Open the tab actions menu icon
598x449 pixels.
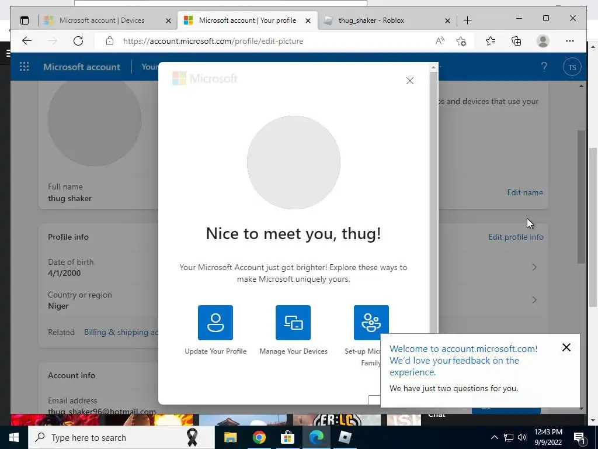(x=25, y=20)
